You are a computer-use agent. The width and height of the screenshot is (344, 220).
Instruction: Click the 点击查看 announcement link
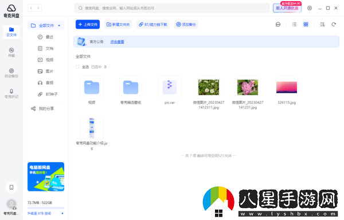pos(117,42)
